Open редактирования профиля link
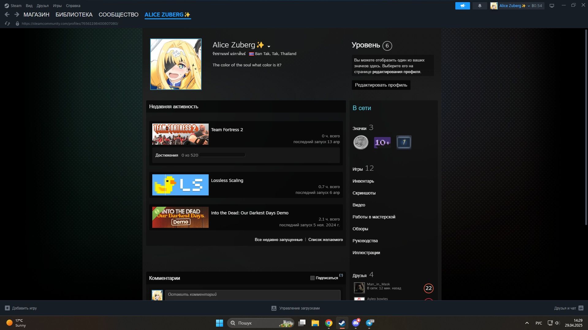588x330 pixels. tap(396, 72)
